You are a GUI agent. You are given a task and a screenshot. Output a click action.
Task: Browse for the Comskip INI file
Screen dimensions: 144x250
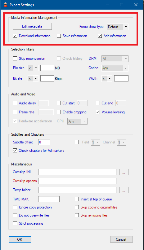point(124,172)
